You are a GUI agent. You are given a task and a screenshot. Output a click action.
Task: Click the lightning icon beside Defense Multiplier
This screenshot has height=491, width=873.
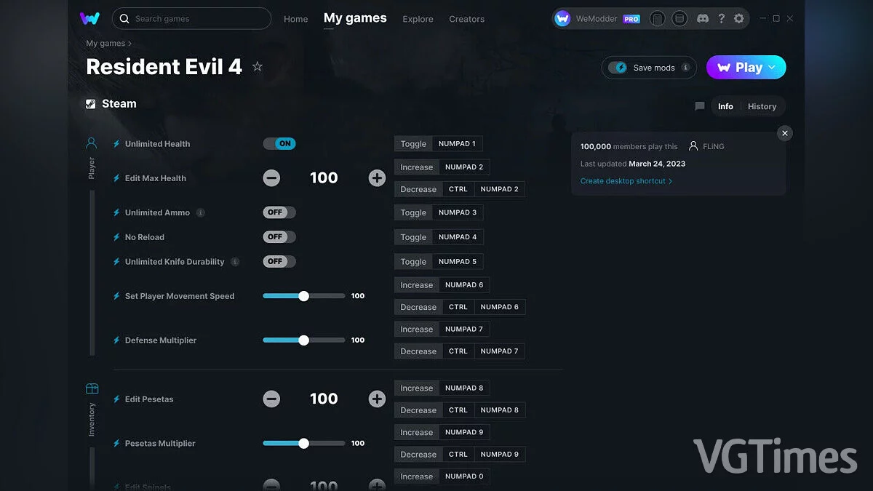click(116, 340)
